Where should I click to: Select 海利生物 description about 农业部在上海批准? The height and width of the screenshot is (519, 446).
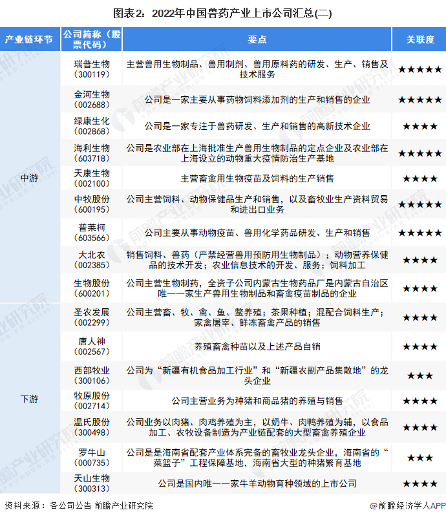pos(257,153)
